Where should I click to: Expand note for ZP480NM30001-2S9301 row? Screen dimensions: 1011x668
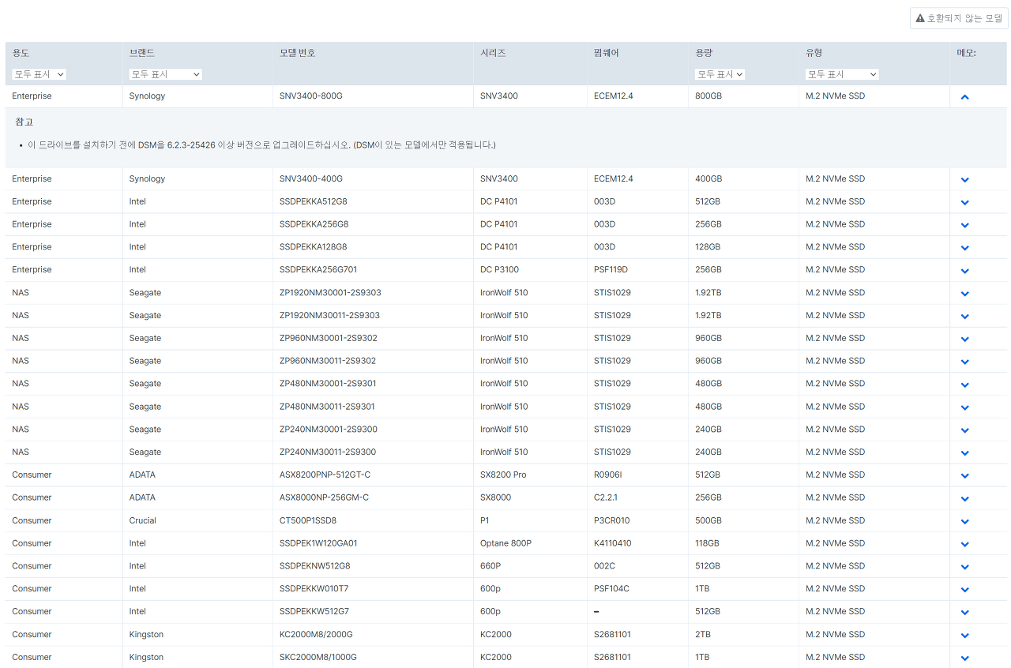(964, 385)
